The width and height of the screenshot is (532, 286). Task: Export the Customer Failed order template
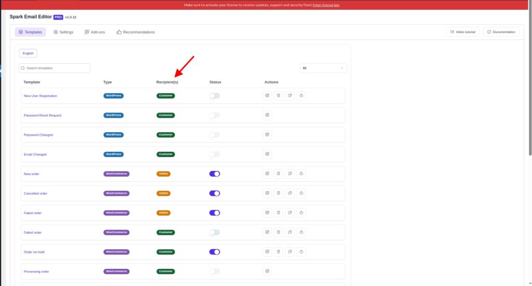tap(301, 232)
